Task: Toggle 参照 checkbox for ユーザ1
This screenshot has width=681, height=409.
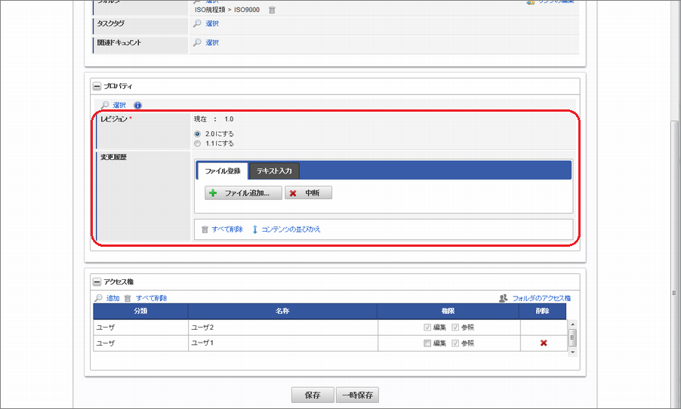Action: pos(455,343)
